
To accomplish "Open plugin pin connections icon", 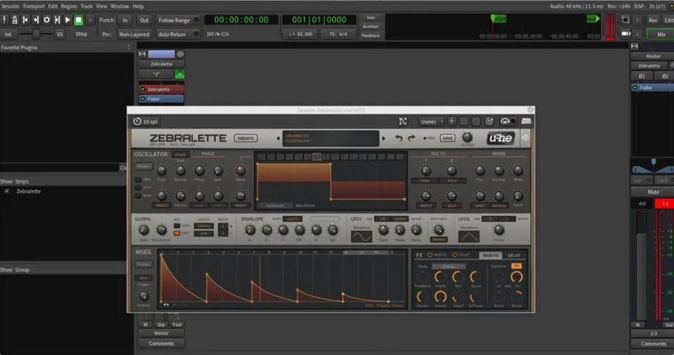I will (x=403, y=122).
